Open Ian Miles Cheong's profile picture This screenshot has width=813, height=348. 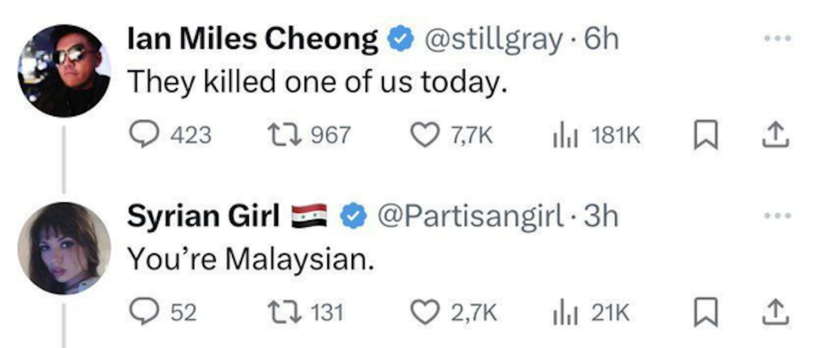pyautogui.click(x=64, y=70)
